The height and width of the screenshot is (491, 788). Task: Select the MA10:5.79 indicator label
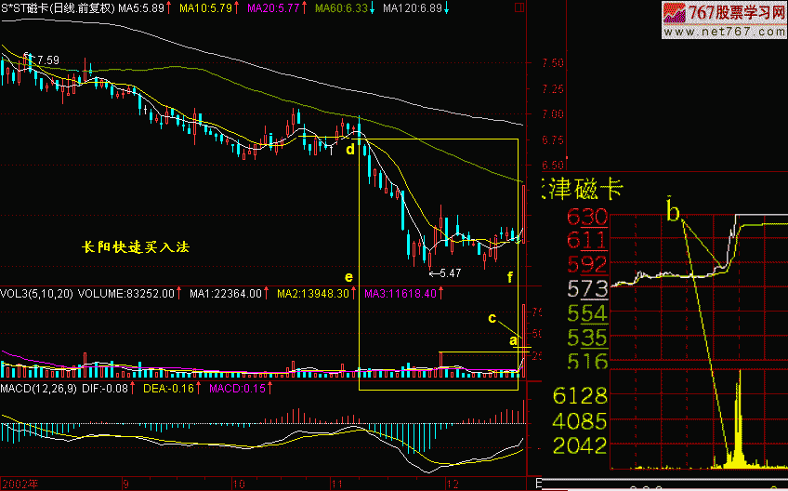click(206, 7)
